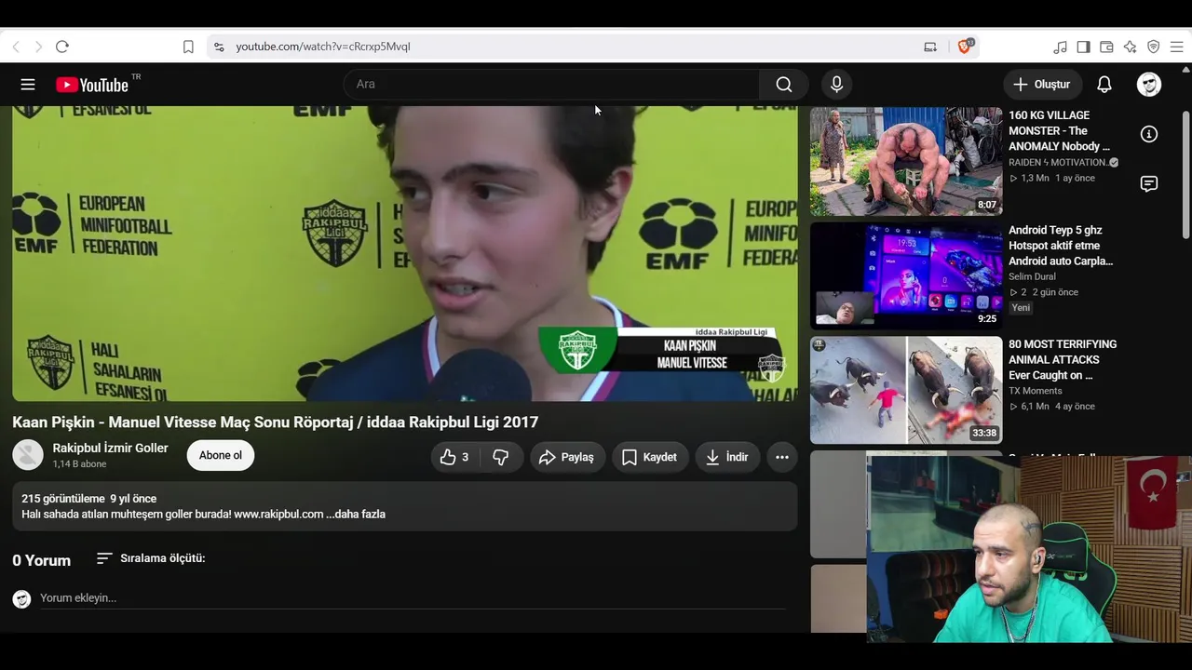Focus the Ara search field
Viewport: 1192px width, 670px height.
tap(551, 85)
